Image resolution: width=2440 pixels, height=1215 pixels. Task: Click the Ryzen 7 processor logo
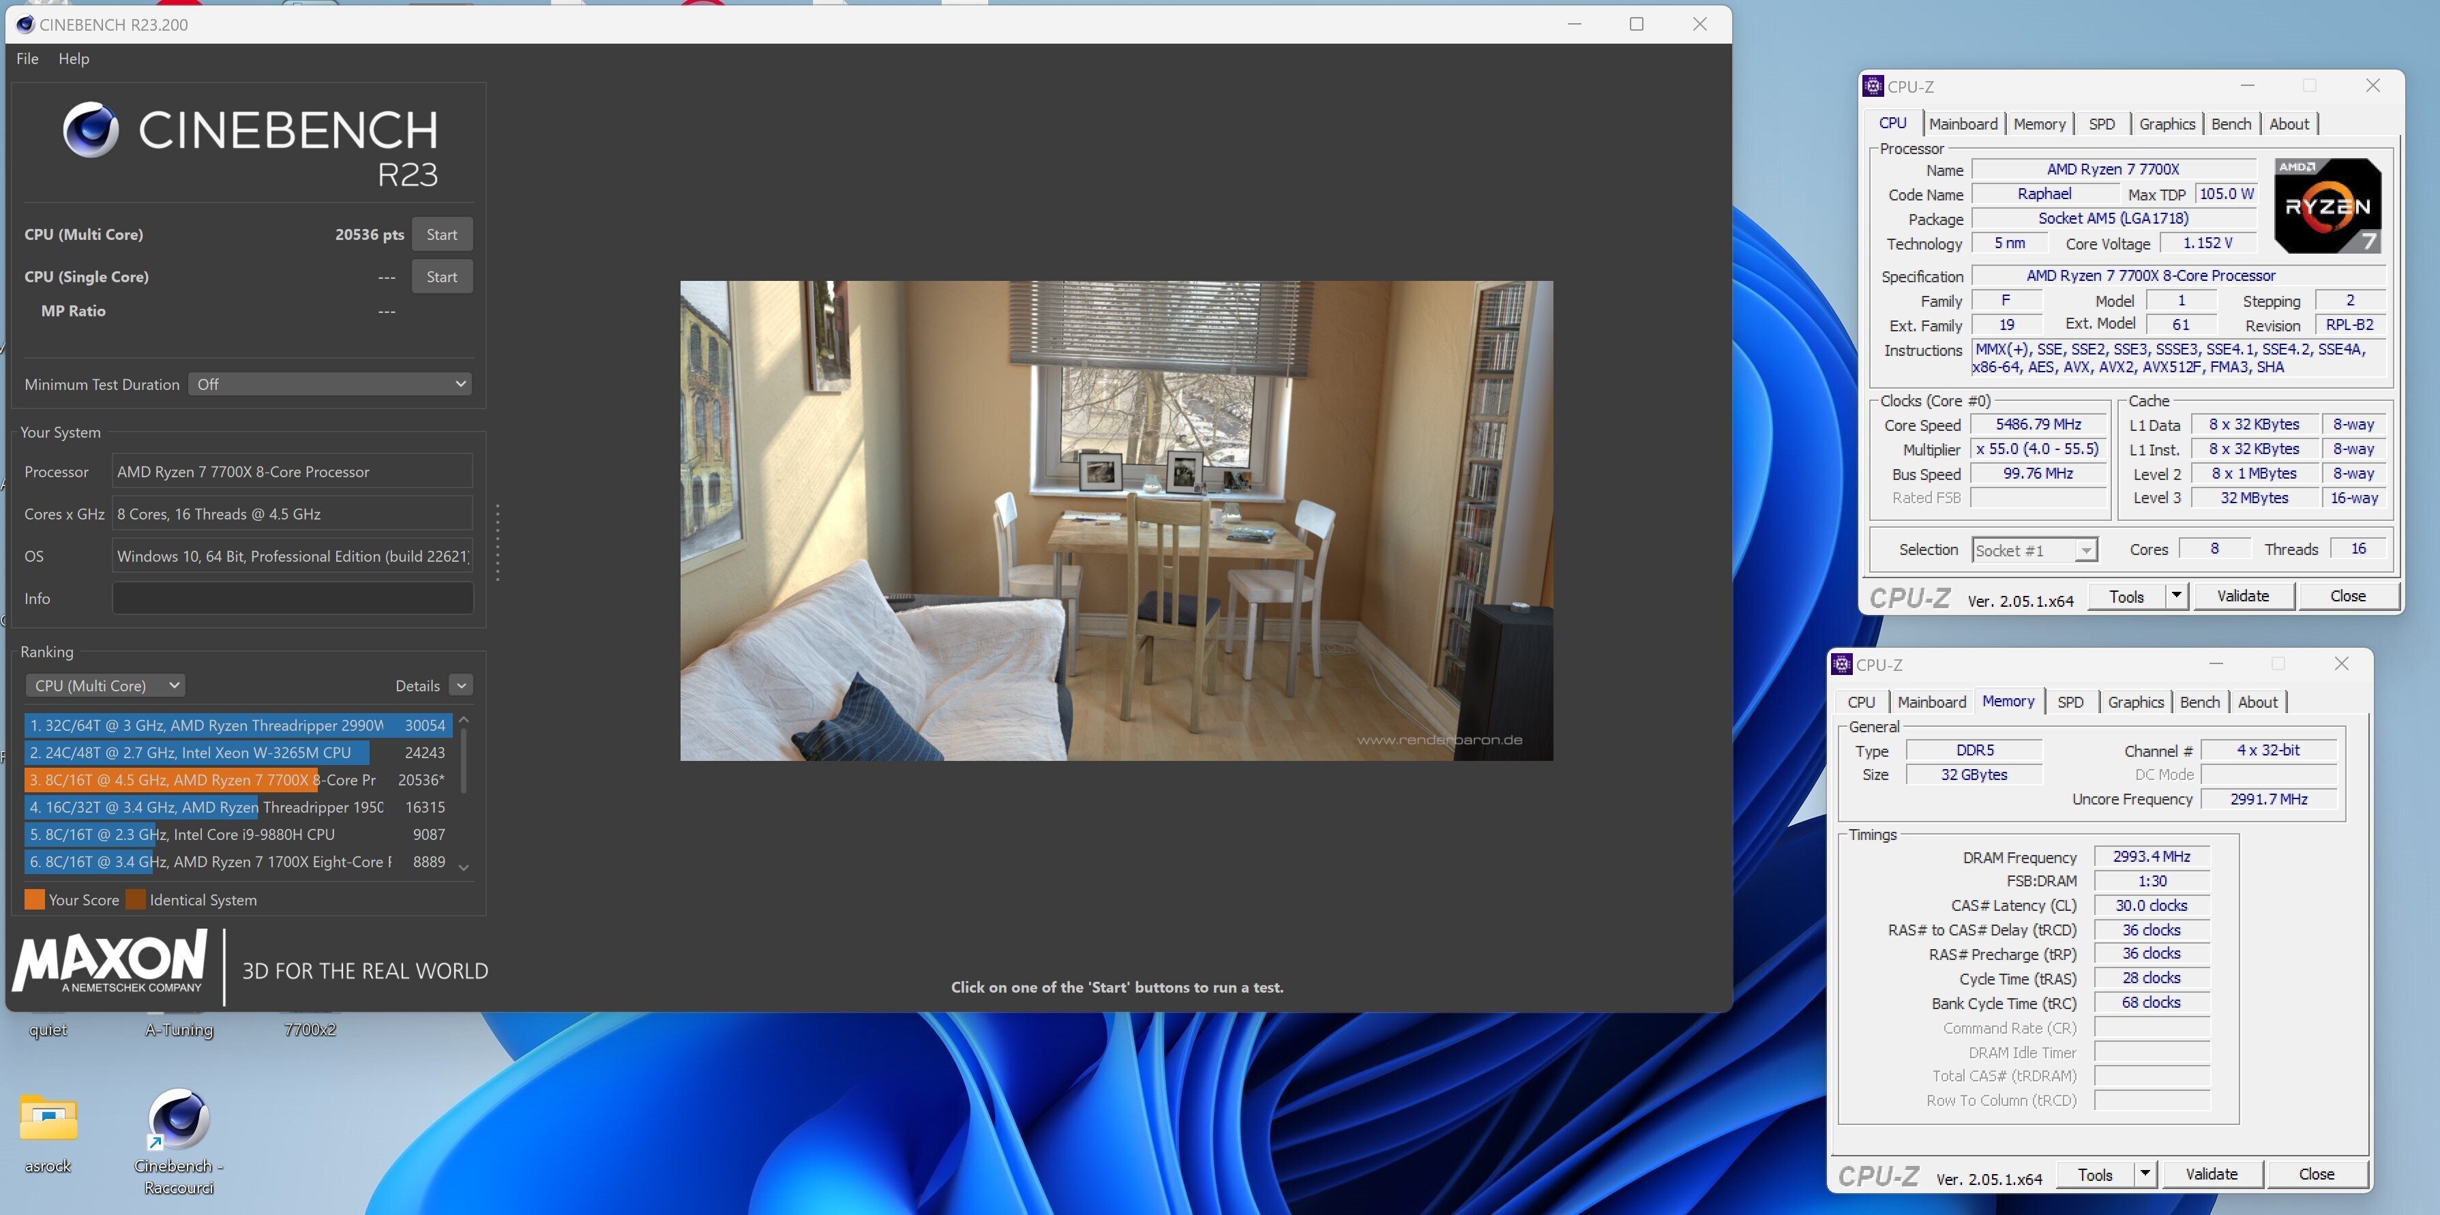pyautogui.click(x=2327, y=207)
